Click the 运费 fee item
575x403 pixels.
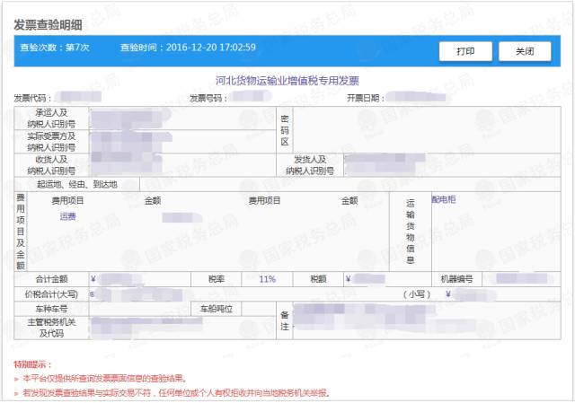pyautogui.click(x=68, y=216)
